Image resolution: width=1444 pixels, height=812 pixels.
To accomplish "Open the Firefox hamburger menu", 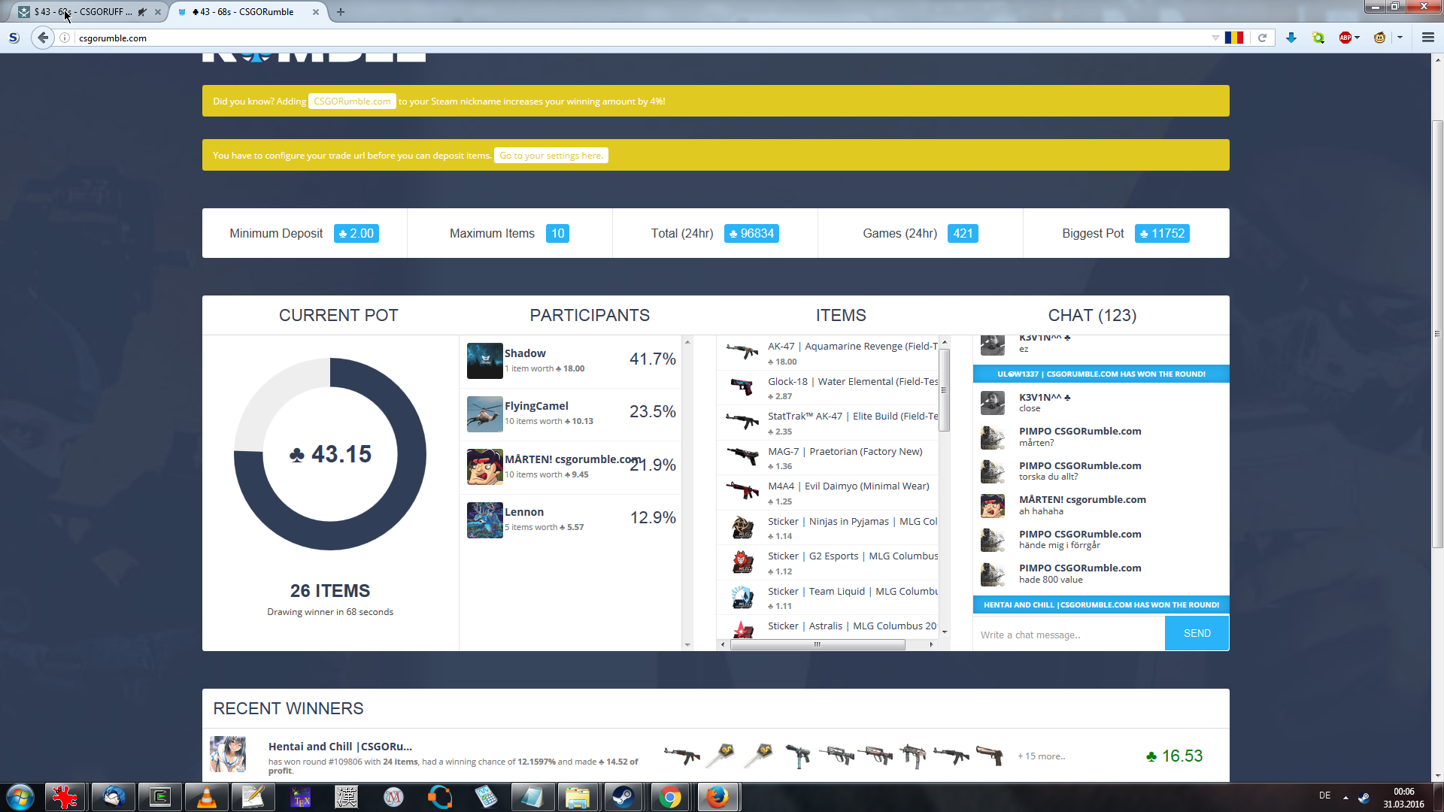I will (1427, 38).
